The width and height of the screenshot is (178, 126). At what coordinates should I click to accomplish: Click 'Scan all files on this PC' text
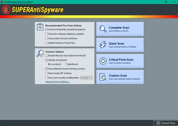119,31
